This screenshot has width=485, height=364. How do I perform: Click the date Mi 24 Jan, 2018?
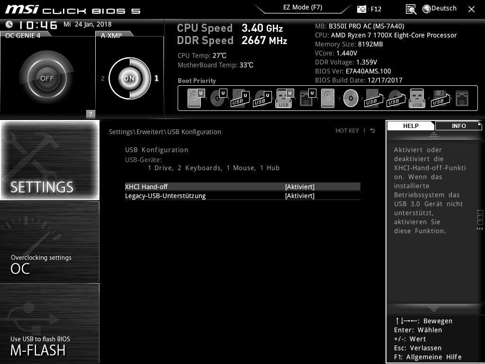pyautogui.click(x=88, y=24)
